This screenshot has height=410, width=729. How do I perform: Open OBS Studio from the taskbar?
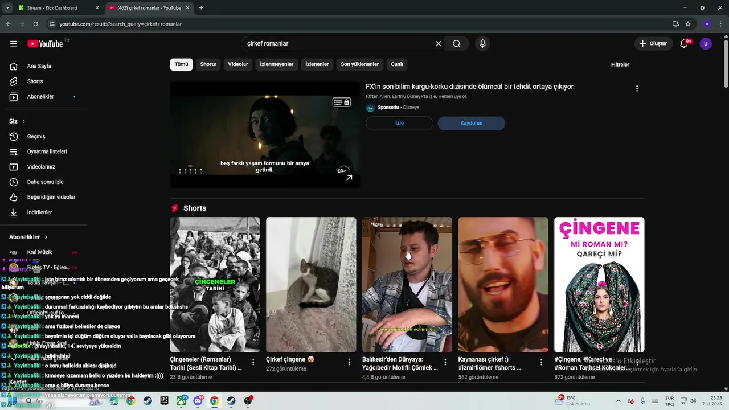tap(248, 401)
